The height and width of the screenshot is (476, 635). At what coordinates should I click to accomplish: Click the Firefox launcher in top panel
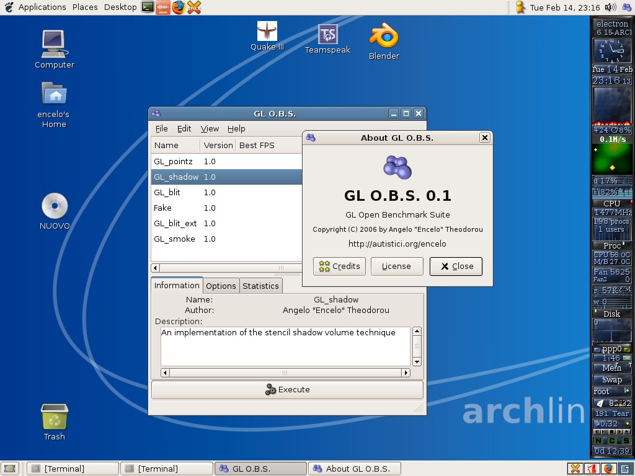[179, 7]
